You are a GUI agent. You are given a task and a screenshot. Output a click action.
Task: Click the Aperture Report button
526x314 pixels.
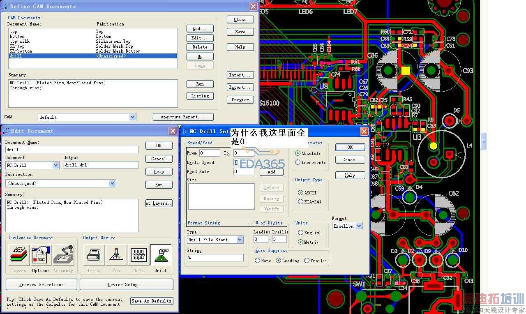click(183, 117)
